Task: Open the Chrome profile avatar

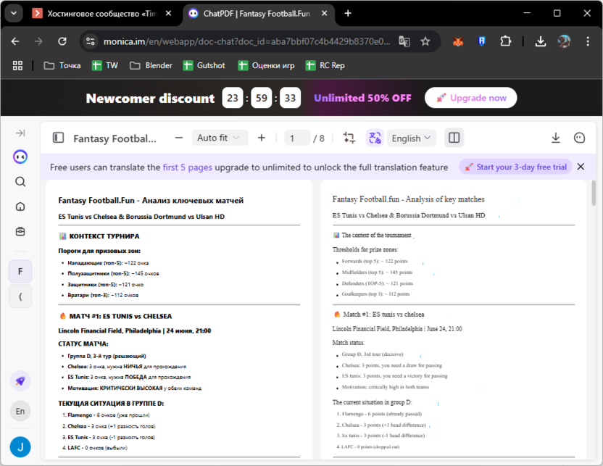Action: point(564,41)
